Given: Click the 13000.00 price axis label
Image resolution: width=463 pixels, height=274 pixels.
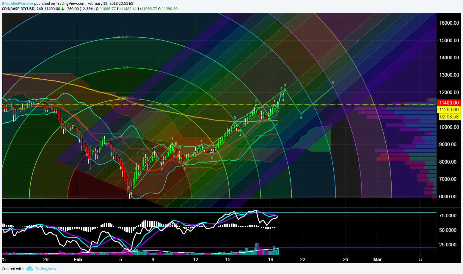Looking at the screenshot, I should tap(449, 75).
